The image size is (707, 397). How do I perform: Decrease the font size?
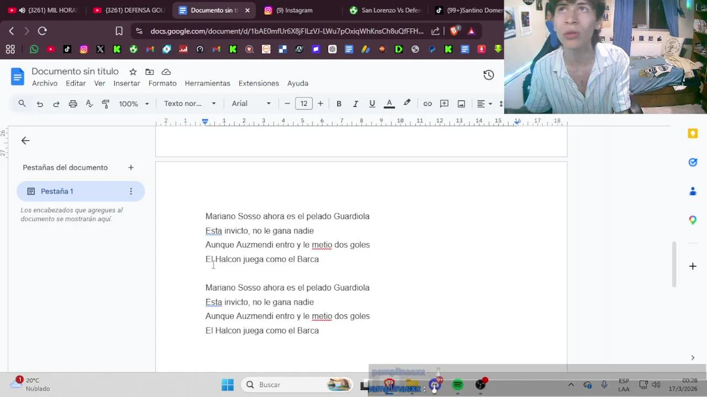pos(287,104)
